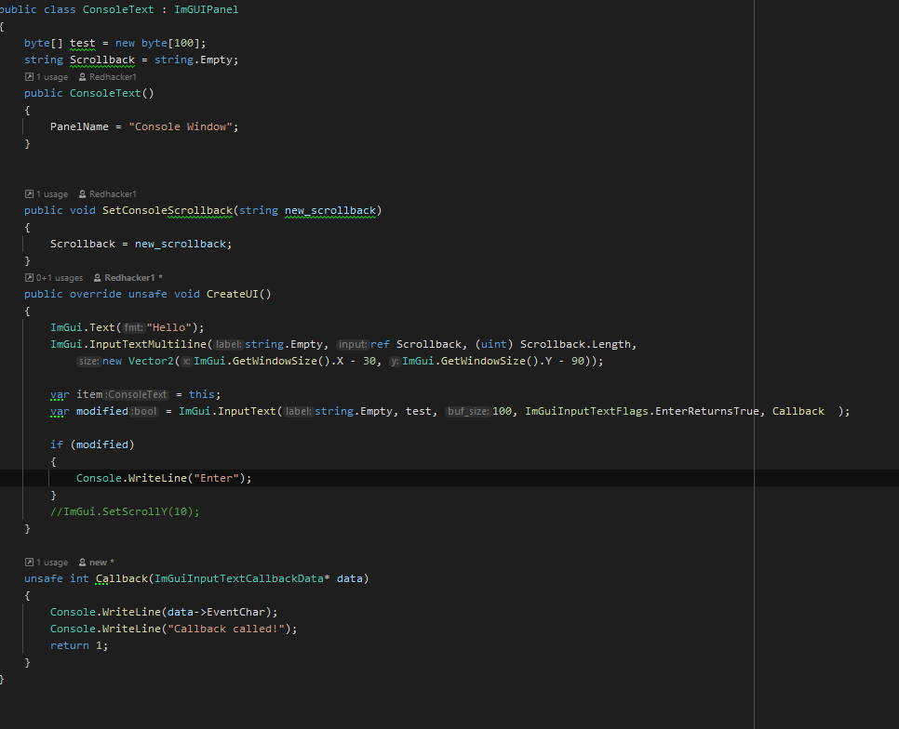Click the 'override' keyword
This screenshot has width=899, height=729.
tap(95, 294)
